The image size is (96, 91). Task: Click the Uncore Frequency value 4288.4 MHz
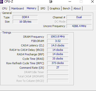coord(79,26)
